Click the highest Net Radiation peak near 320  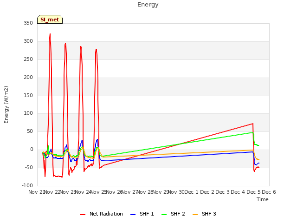(x=50, y=34)
